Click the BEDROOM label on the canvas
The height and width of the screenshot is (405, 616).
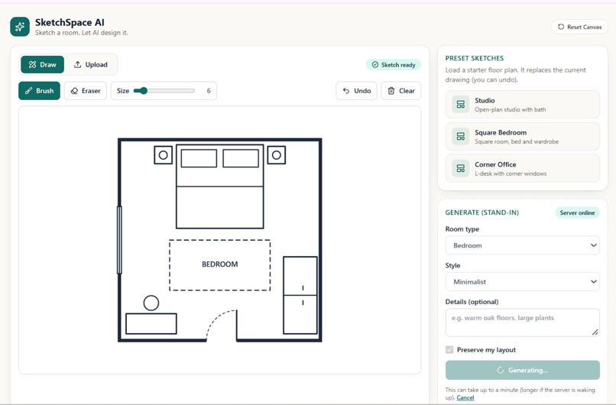click(219, 264)
